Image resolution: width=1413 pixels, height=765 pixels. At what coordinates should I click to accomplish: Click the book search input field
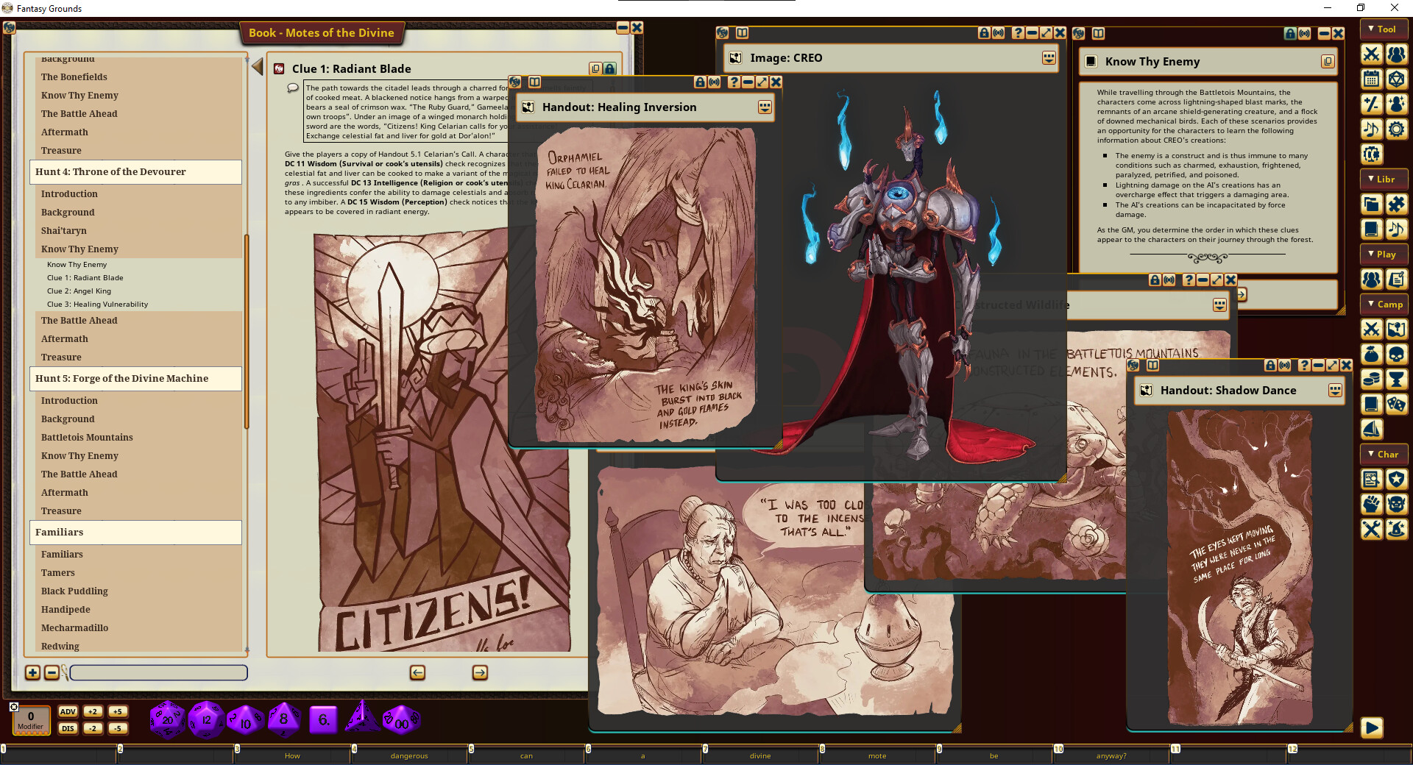[x=158, y=672]
